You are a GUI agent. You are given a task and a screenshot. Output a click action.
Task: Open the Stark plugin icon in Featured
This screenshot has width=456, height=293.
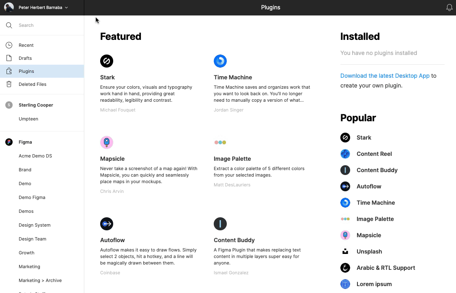click(x=107, y=61)
